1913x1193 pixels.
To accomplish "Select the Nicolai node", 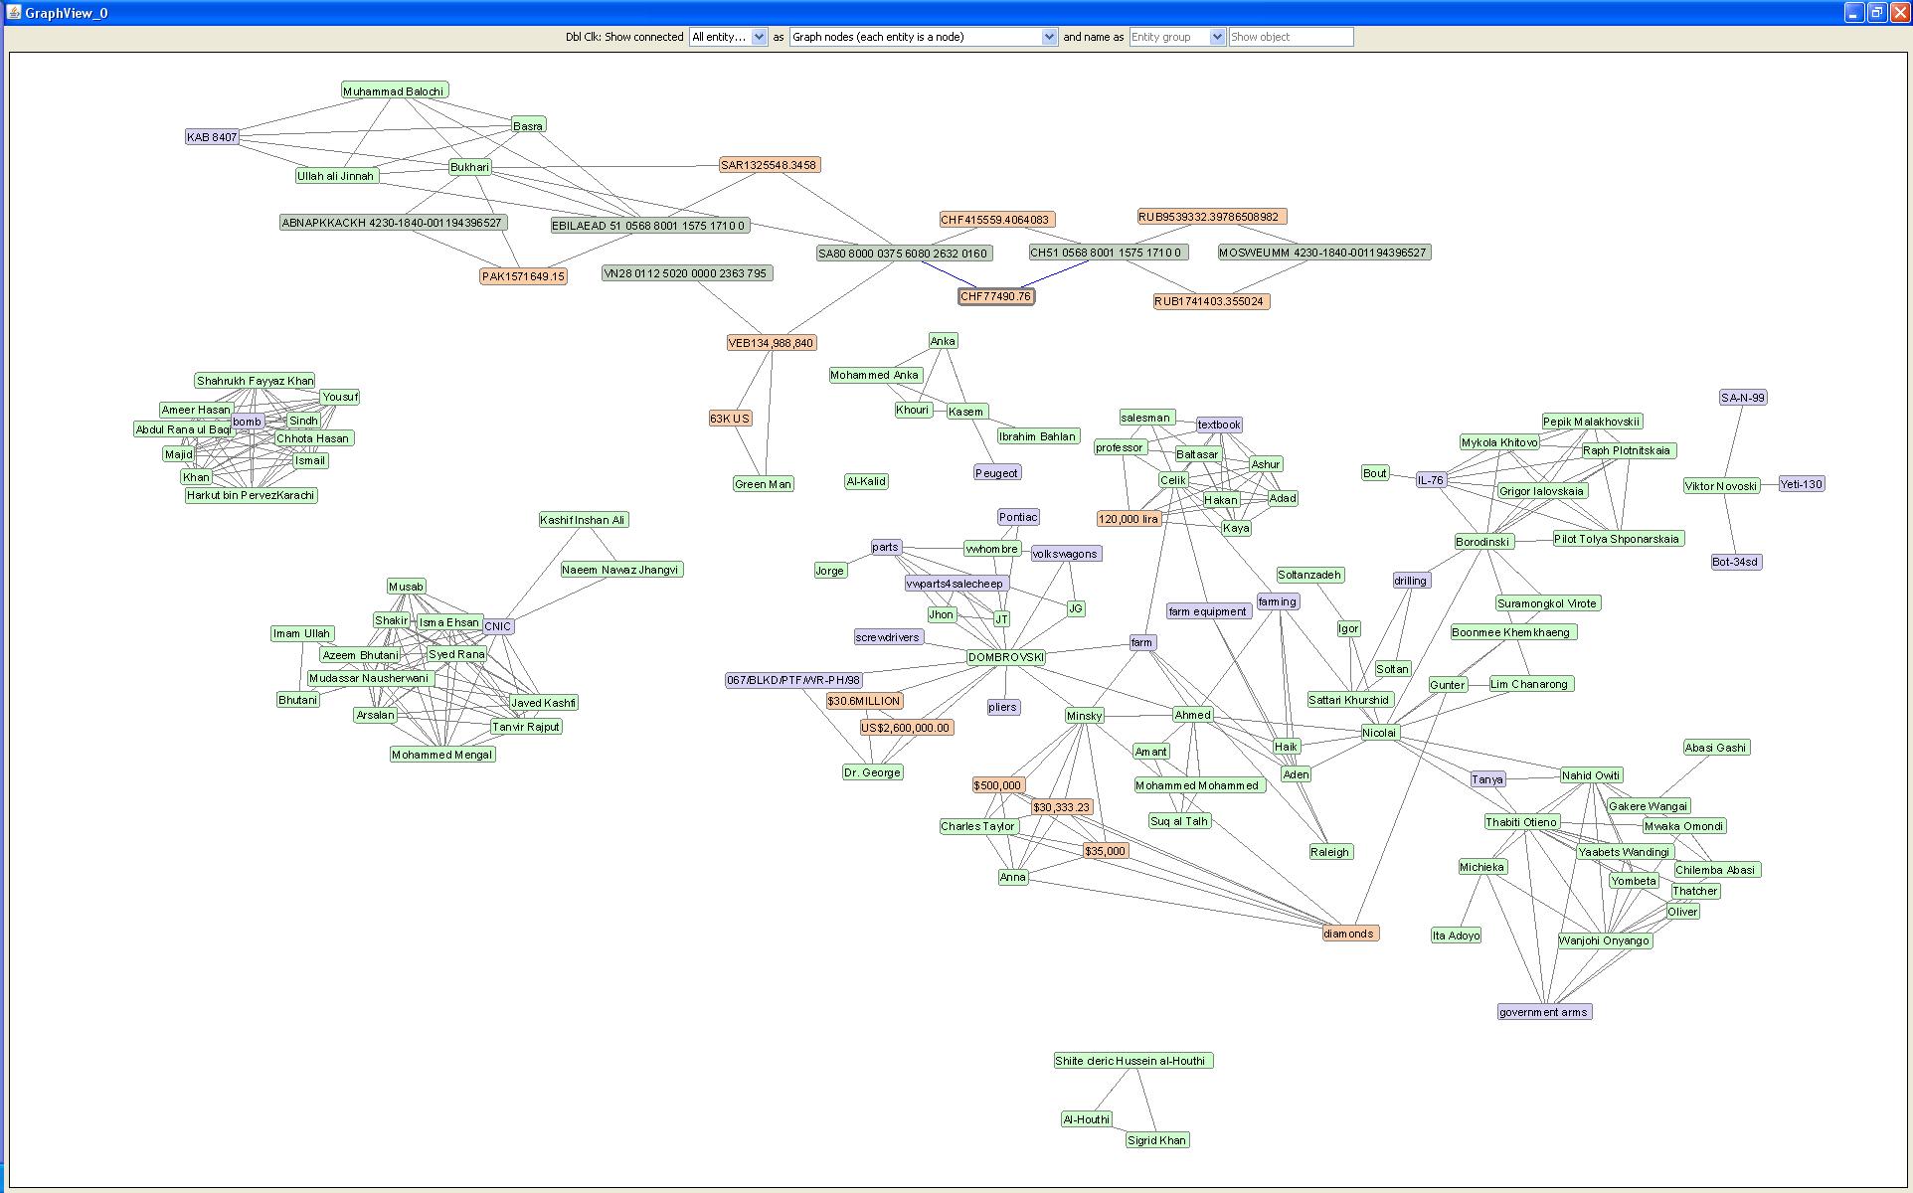I will 1380,733.
